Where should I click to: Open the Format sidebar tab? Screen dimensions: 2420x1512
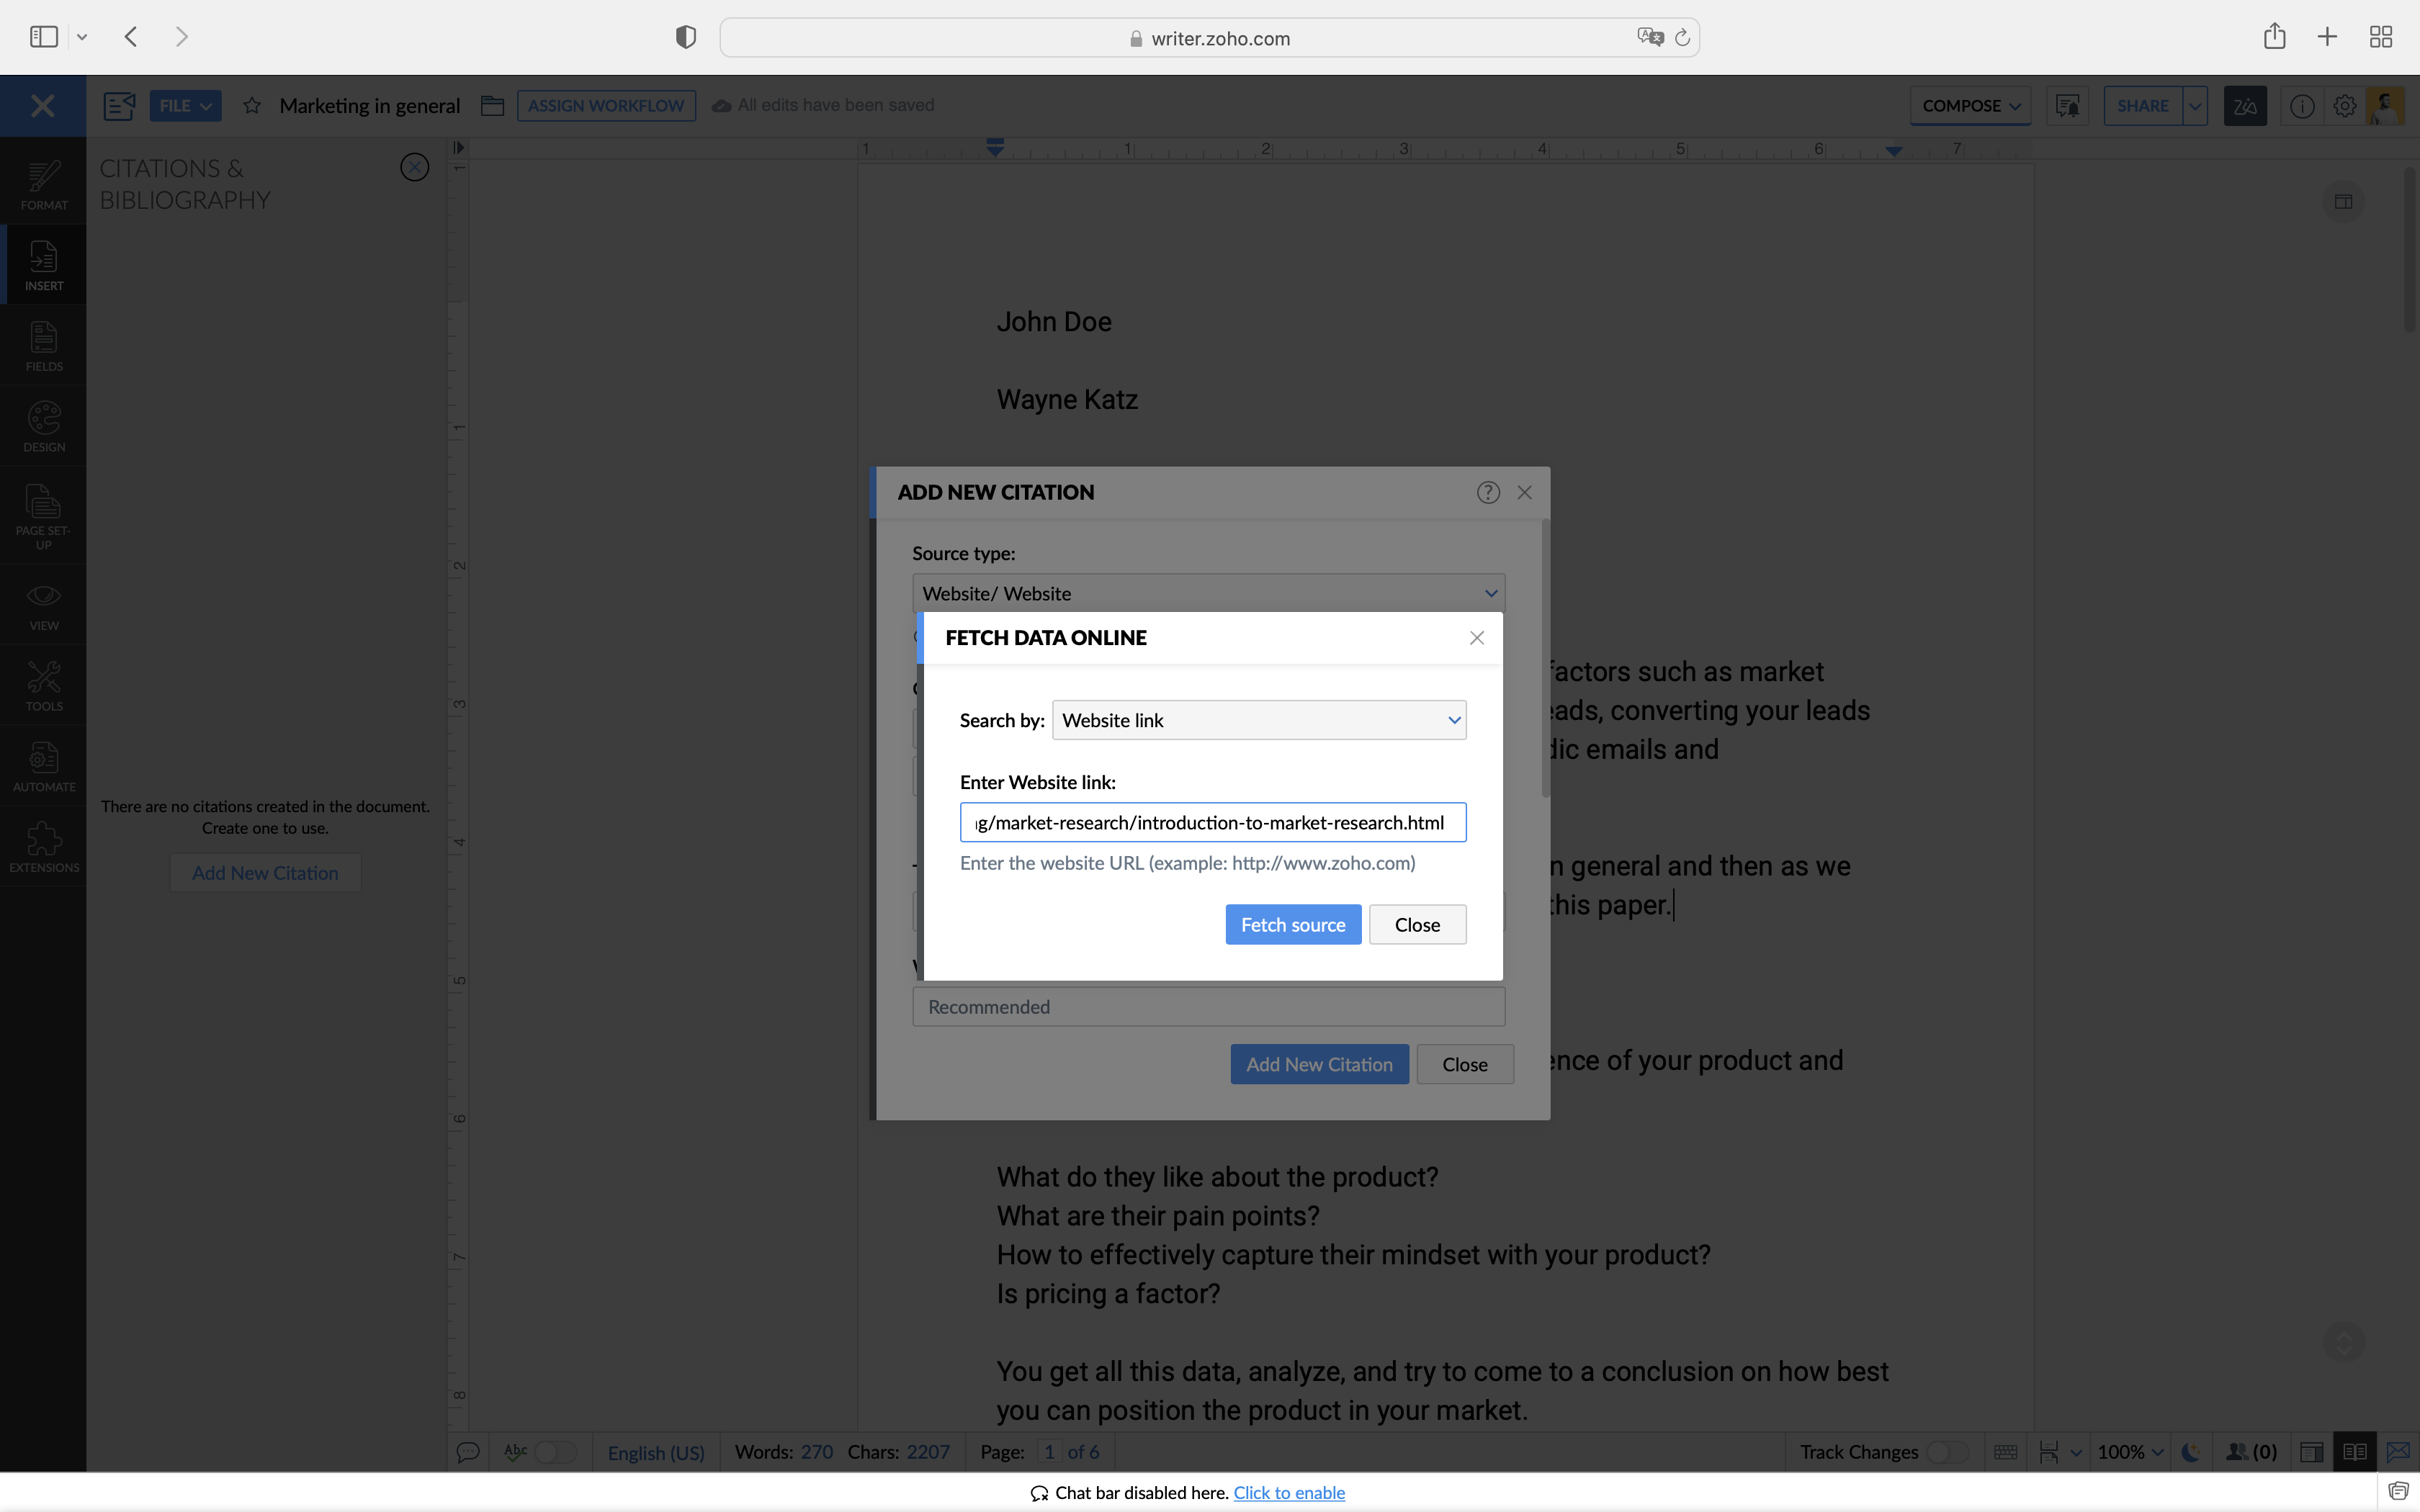pos(43,185)
